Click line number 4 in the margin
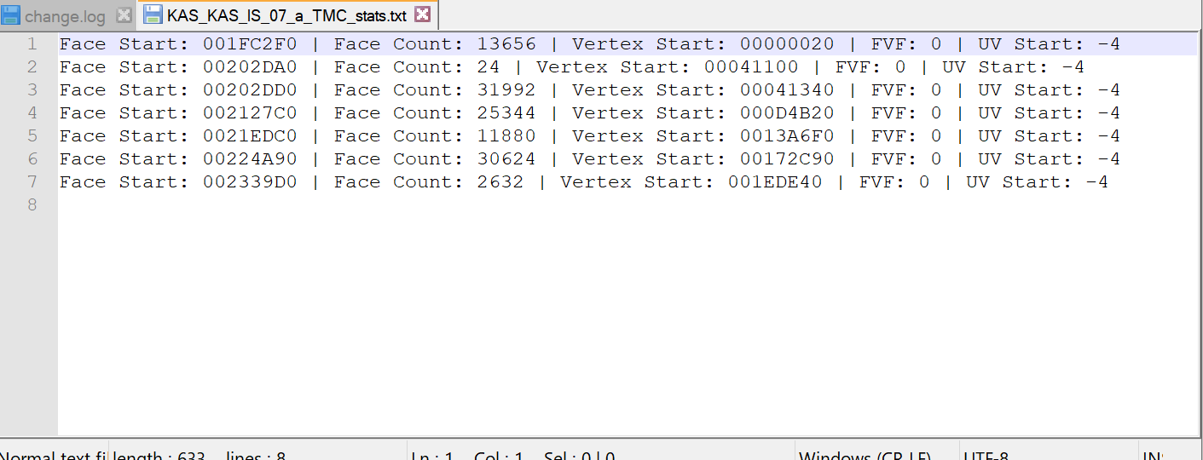This screenshot has width=1203, height=460. (32, 112)
